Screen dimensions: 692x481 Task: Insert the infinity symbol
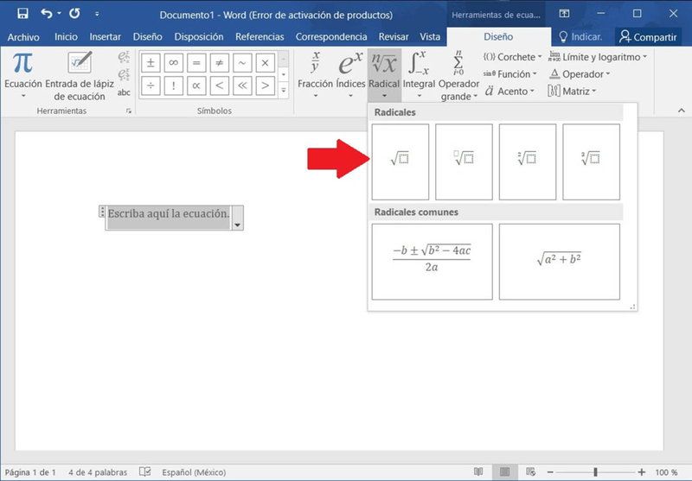174,62
